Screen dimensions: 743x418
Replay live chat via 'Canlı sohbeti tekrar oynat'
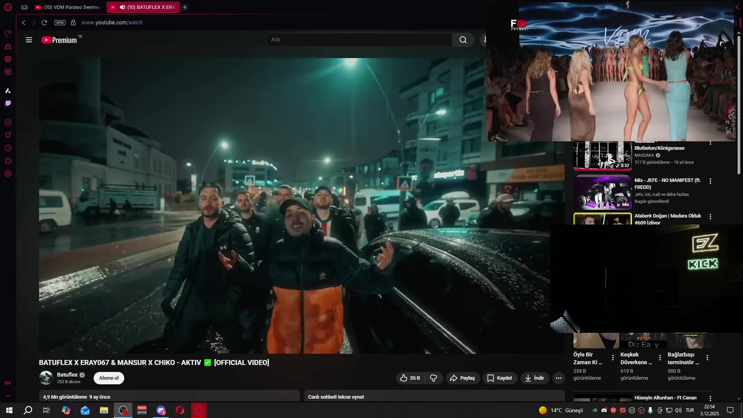pos(336,397)
